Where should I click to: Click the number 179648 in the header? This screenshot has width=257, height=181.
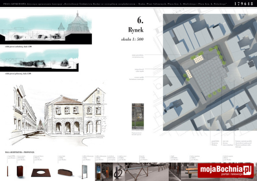[x=245, y=4]
